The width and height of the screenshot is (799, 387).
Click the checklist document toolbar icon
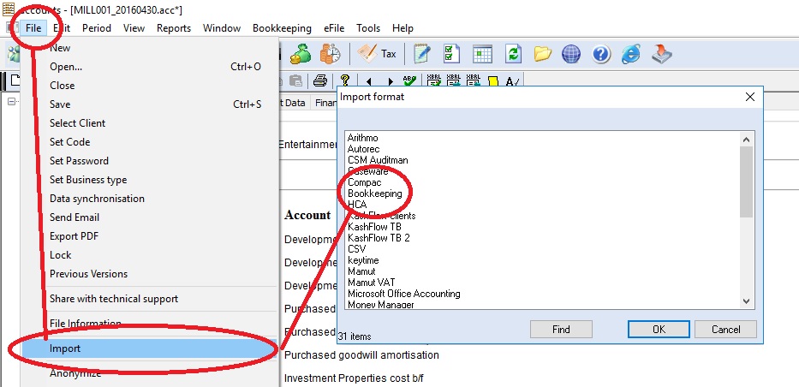click(x=451, y=53)
